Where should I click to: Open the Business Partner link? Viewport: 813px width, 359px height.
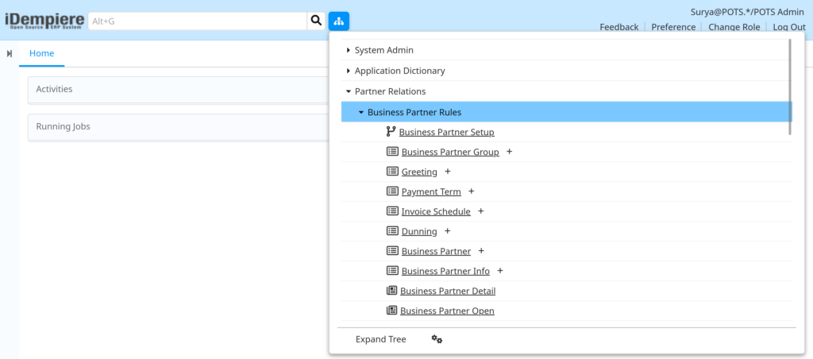[x=436, y=251]
